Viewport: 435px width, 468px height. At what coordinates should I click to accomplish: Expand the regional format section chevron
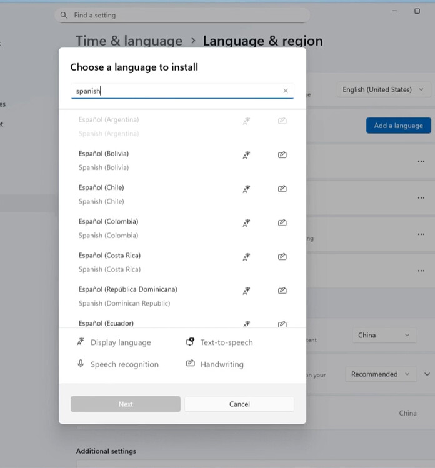click(427, 374)
